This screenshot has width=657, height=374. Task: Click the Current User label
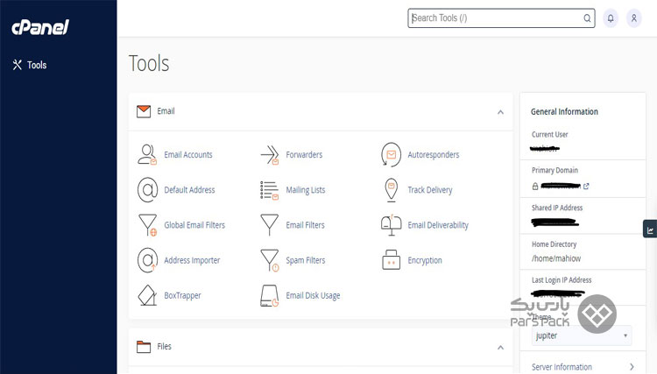click(550, 134)
